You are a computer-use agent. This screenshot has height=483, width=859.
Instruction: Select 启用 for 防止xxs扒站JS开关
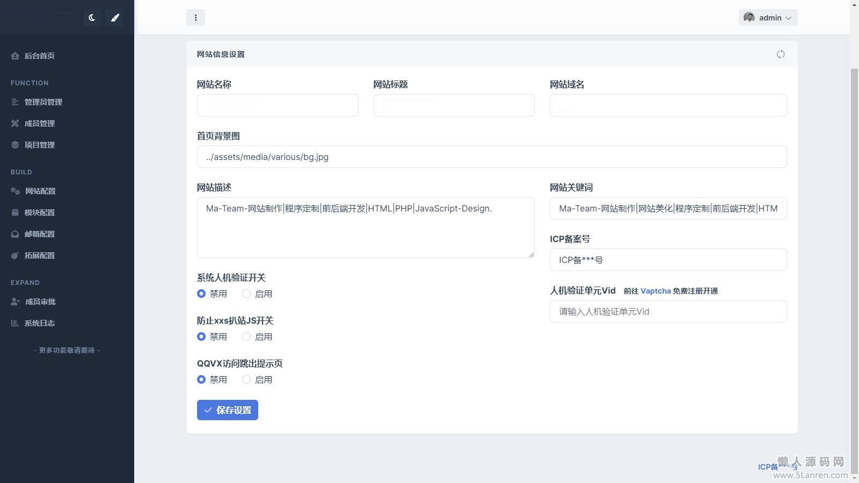point(246,336)
